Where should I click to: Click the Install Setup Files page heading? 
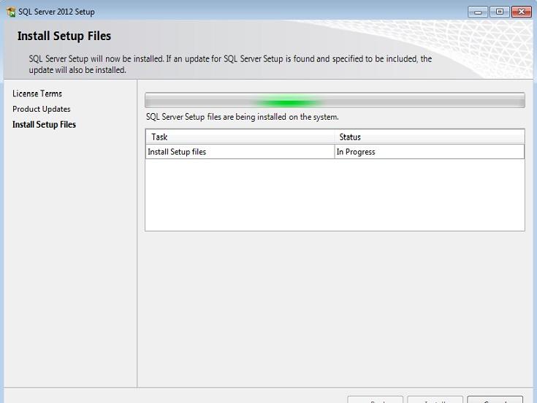pyautogui.click(x=64, y=36)
